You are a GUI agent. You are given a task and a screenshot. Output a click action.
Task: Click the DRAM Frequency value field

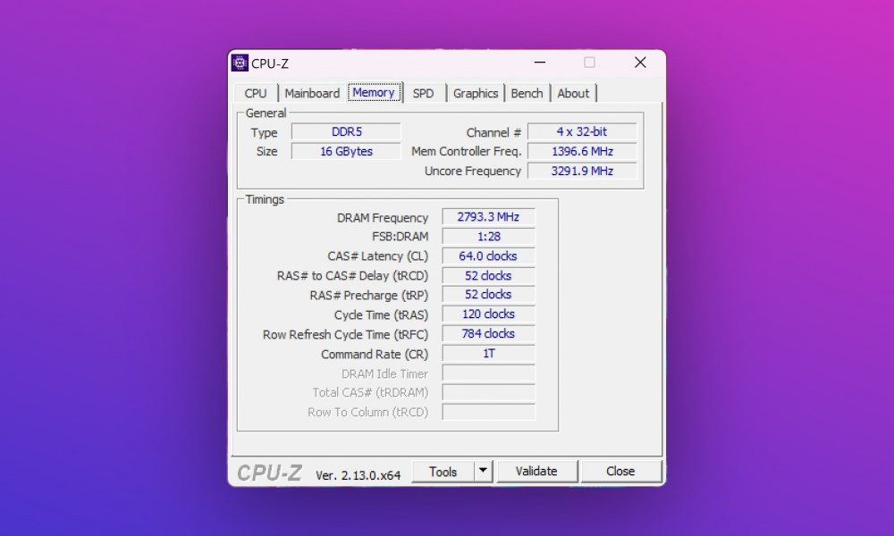488,217
